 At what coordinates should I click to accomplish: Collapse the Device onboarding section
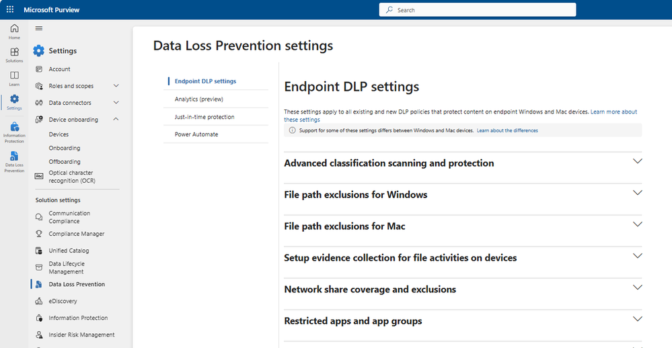116,120
